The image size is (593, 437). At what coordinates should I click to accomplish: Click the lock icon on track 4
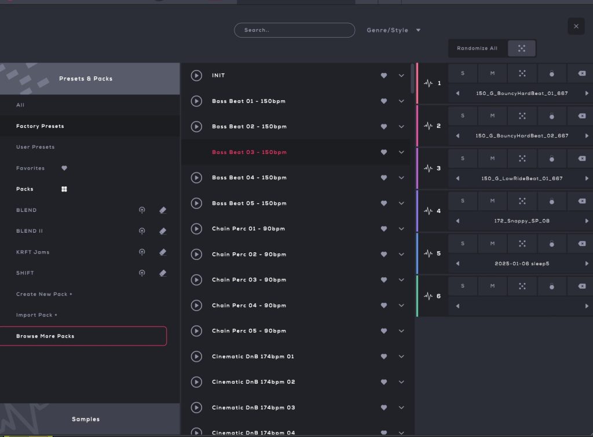[551, 201]
